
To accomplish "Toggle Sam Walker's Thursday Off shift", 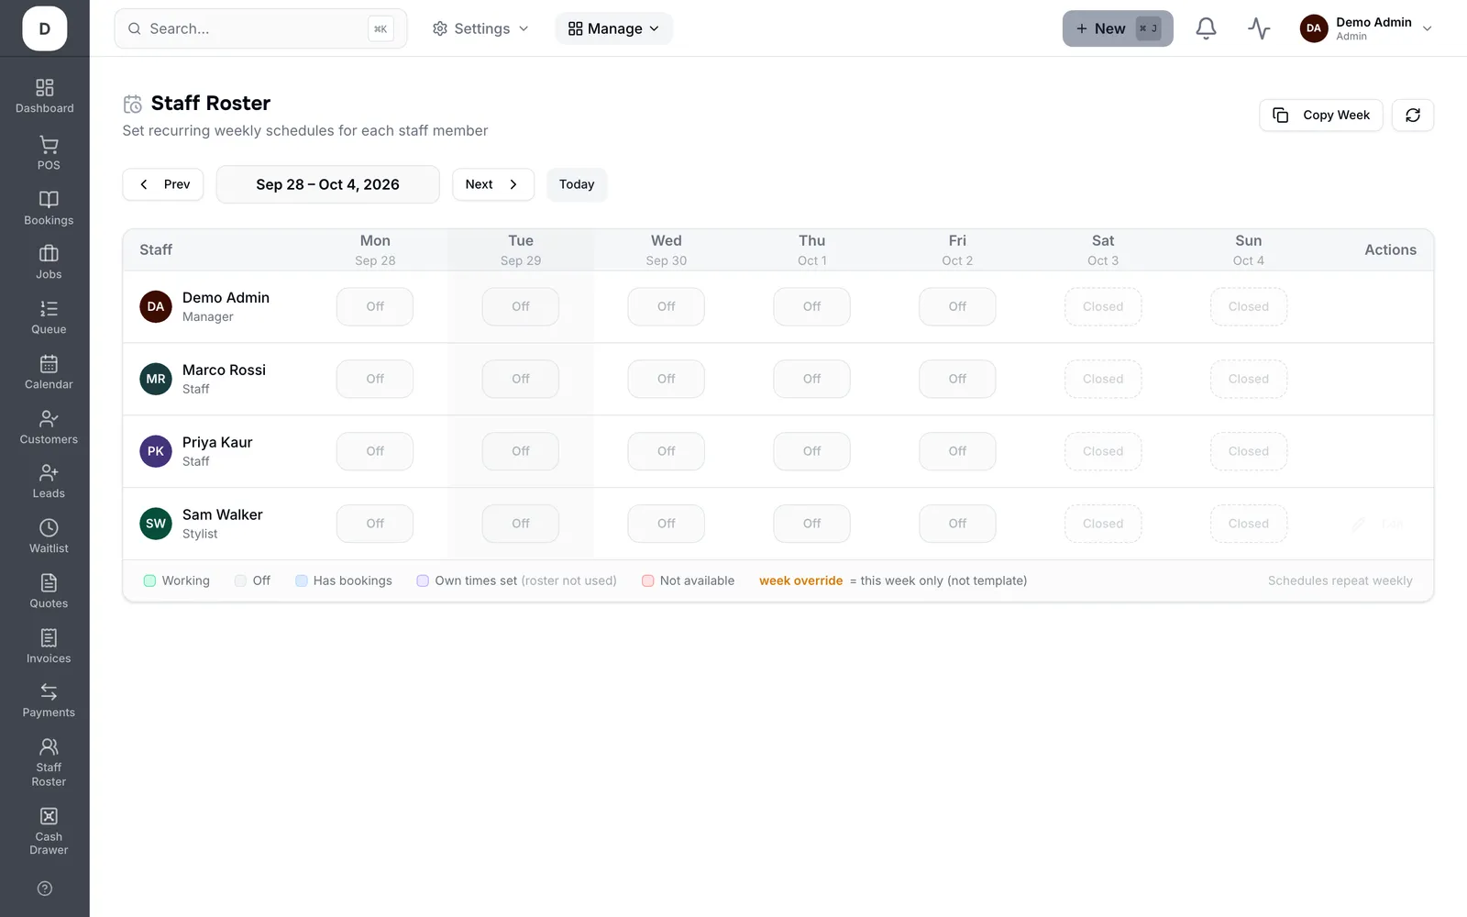I will click(811, 524).
